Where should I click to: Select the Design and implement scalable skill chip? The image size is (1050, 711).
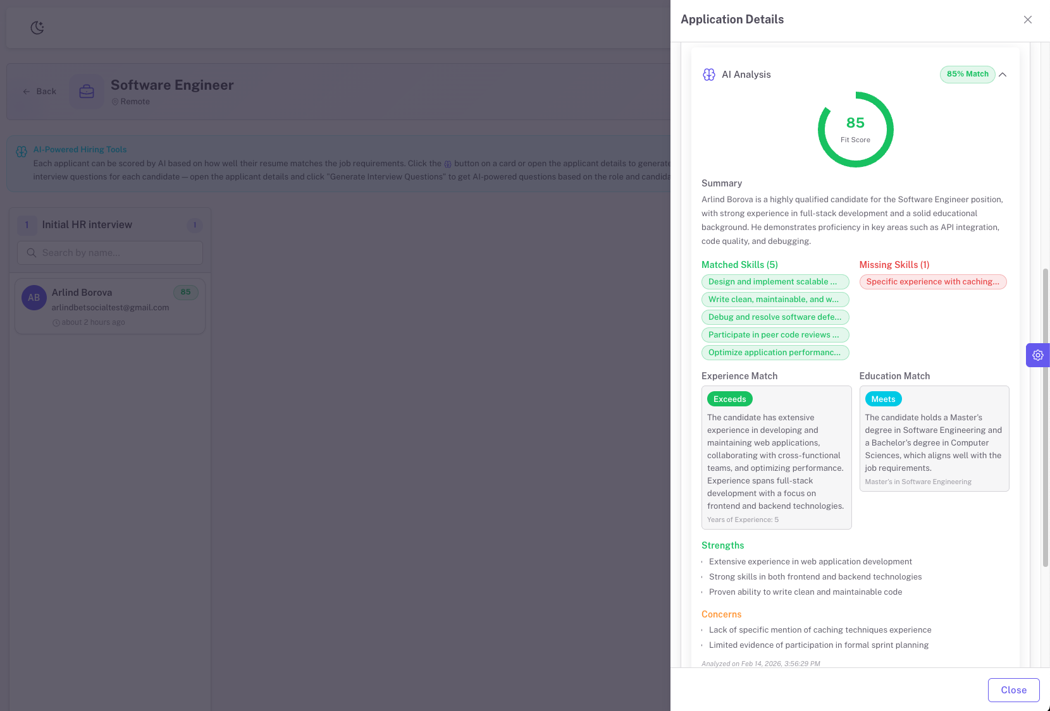775,281
